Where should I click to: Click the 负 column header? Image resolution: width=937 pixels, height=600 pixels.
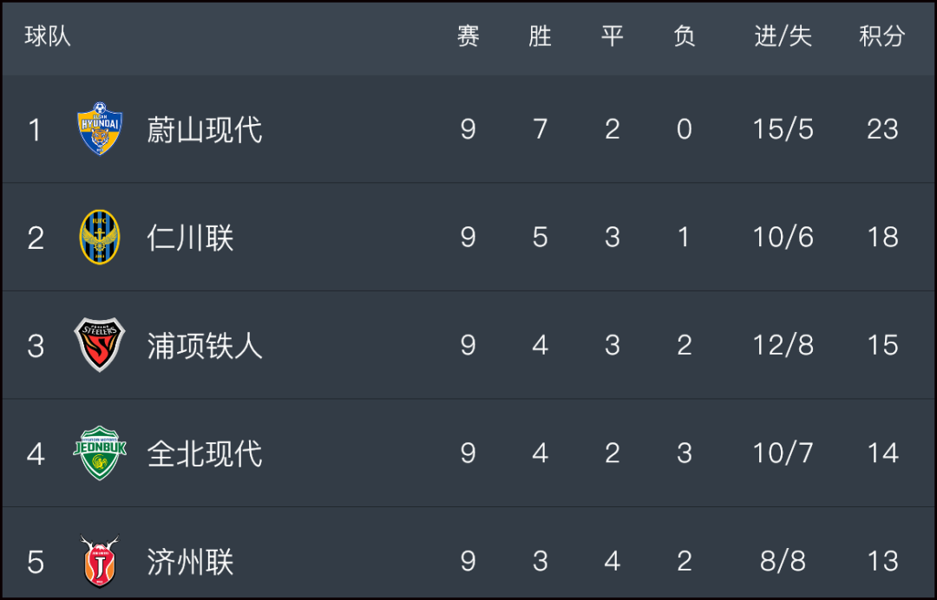click(685, 36)
